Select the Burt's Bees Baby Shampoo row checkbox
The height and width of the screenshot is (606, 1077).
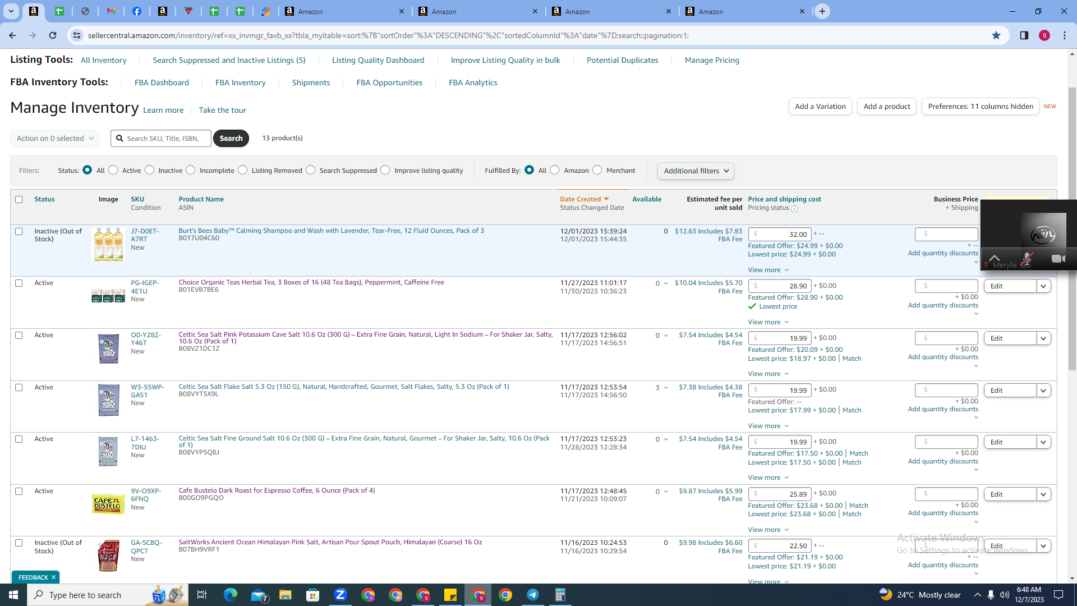pos(19,231)
